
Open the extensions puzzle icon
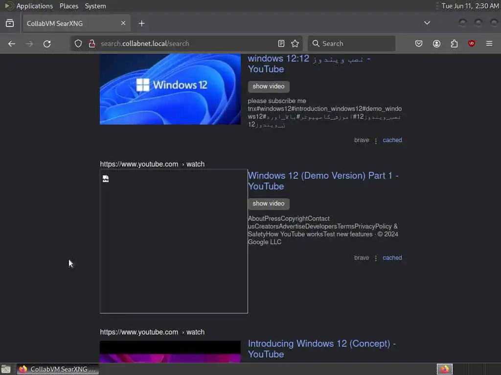coord(455,43)
